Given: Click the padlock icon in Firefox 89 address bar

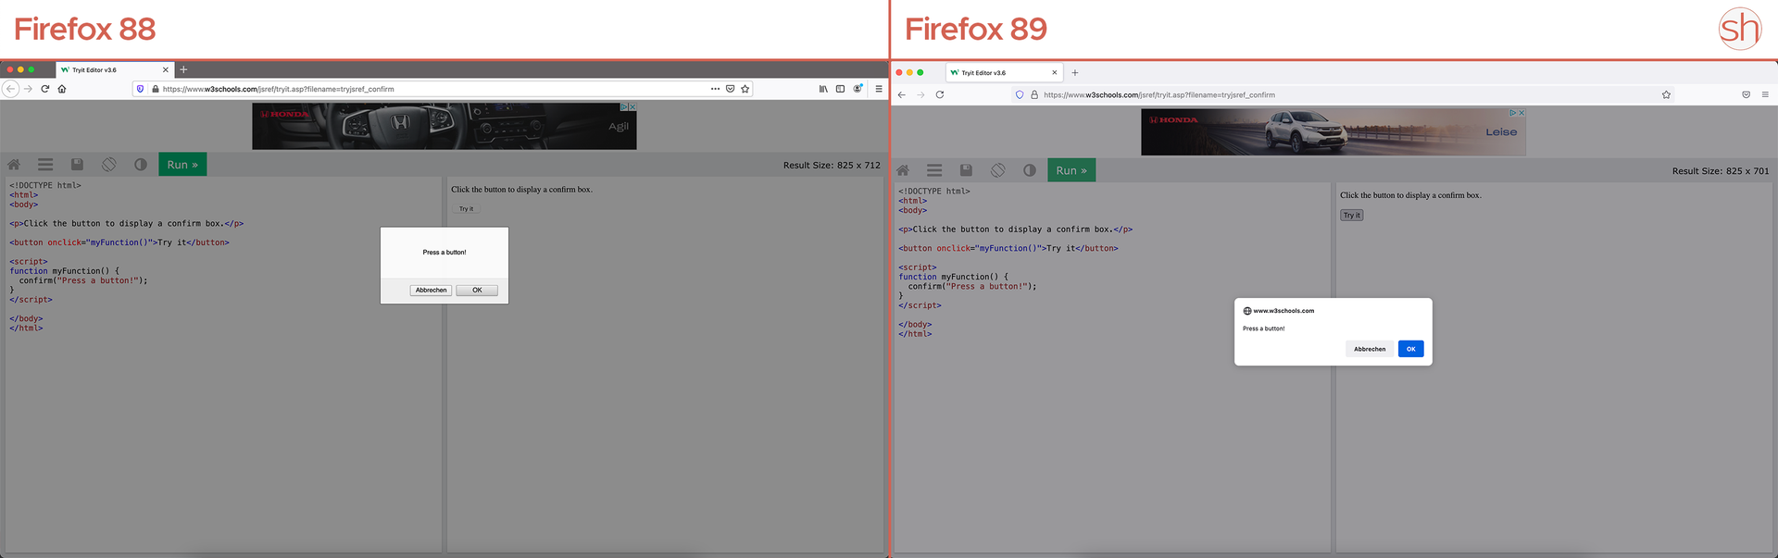Looking at the screenshot, I should click(1034, 94).
